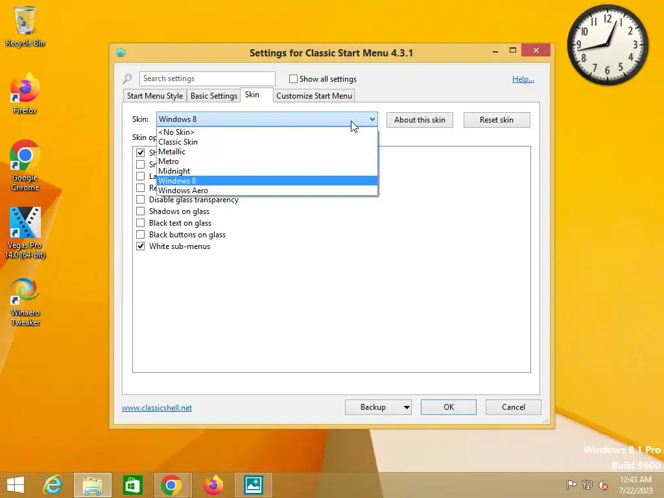
Task: Click the Windows Start button
Action: pos(16,485)
